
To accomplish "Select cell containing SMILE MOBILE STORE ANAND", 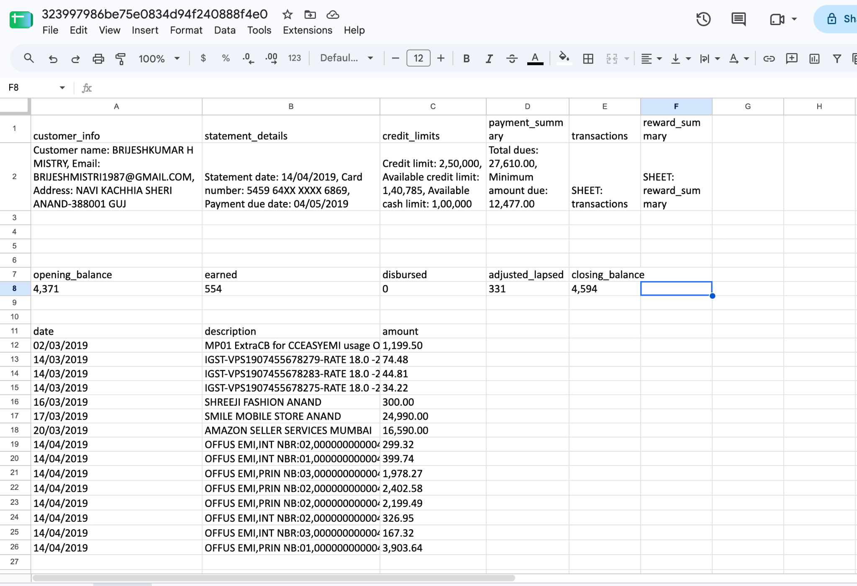I will click(x=291, y=416).
